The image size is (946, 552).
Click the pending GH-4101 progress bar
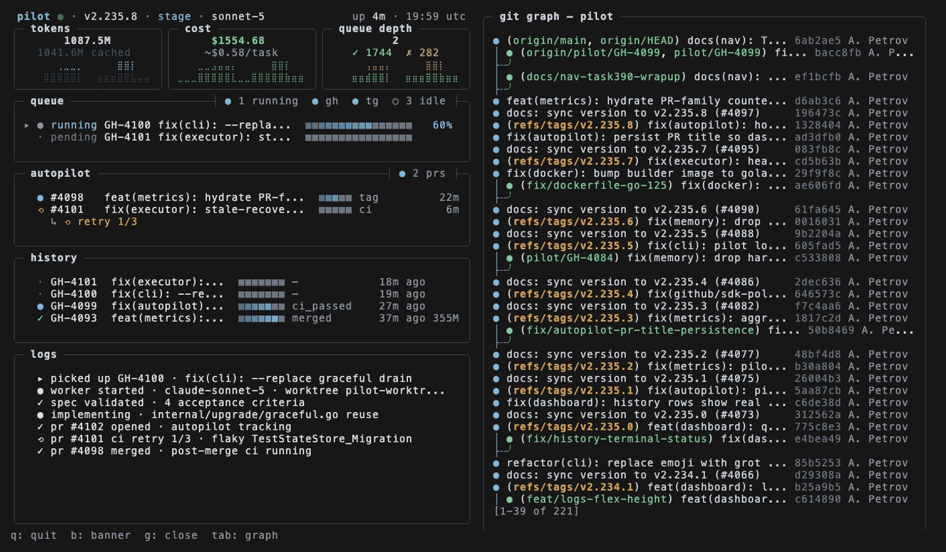(359, 137)
